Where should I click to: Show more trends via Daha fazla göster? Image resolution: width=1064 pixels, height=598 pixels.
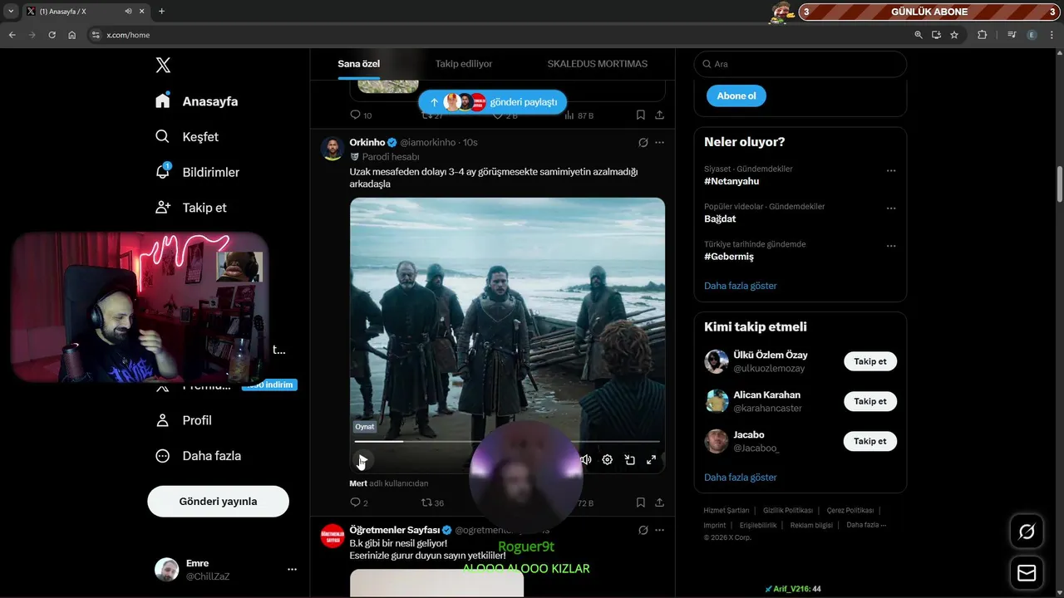pos(741,286)
